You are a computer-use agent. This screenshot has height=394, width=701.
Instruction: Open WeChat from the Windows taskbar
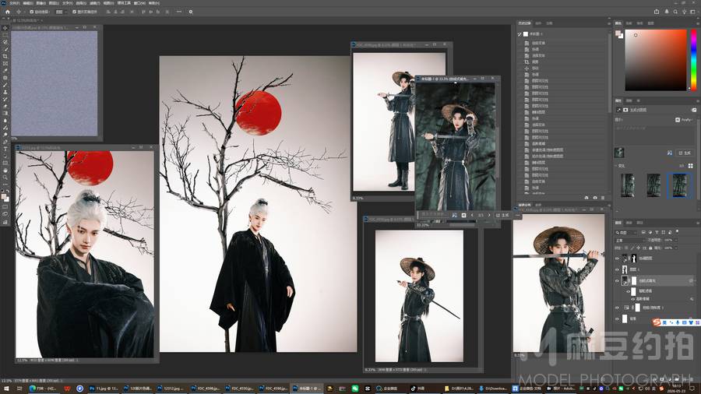354,389
